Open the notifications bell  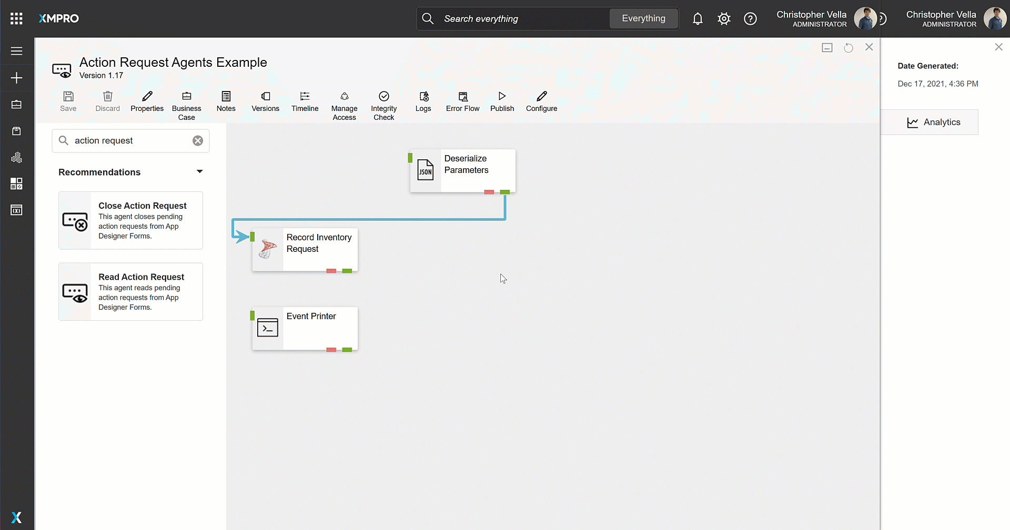tap(698, 19)
